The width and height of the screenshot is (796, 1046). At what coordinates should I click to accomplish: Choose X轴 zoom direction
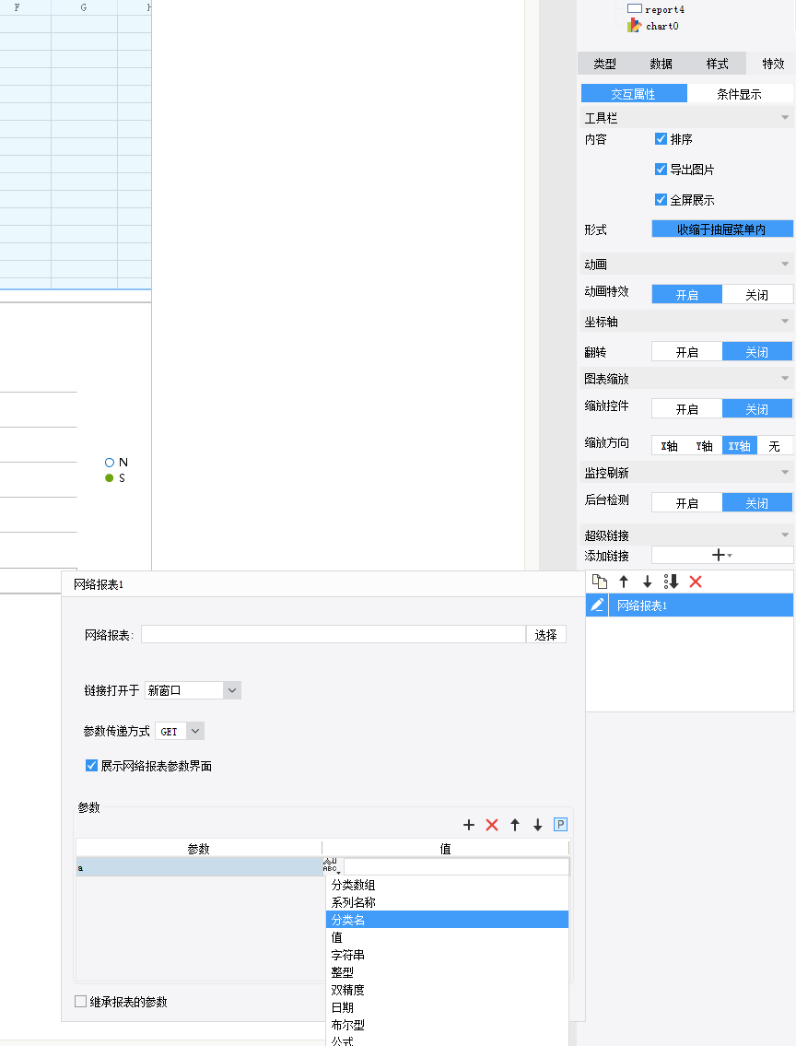tap(670, 446)
